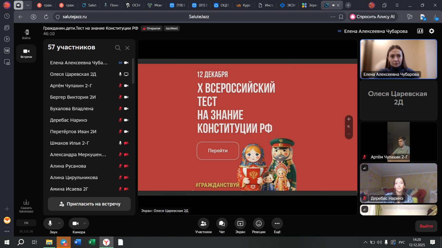Mute browser tab audio in the title bar
The width and height of the screenshot is (442, 248).
(x=18, y=5)
